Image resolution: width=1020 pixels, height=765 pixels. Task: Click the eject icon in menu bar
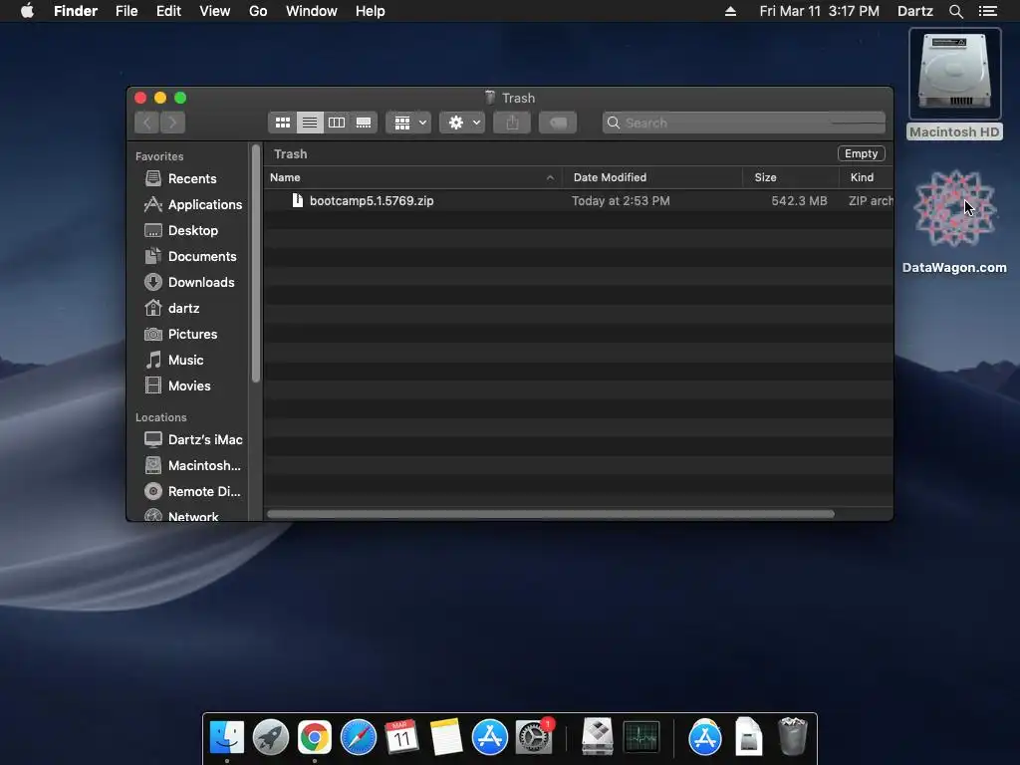point(730,11)
